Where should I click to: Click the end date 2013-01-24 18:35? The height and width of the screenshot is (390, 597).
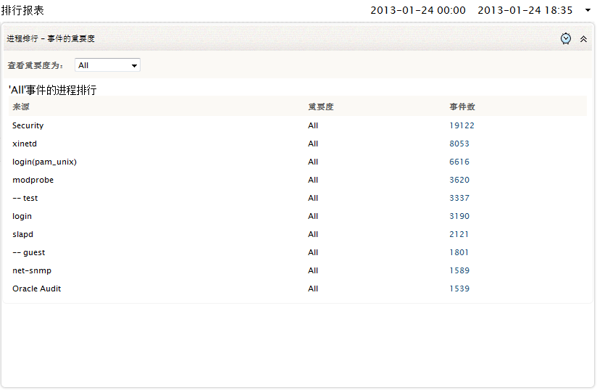click(525, 10)
